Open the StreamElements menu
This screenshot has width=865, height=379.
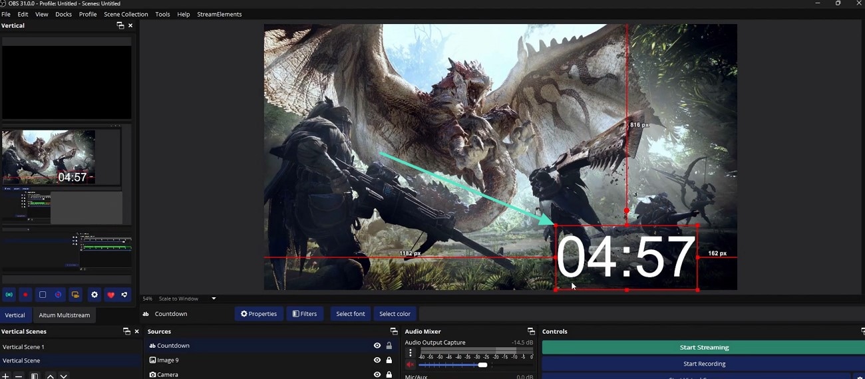(220, 14)
